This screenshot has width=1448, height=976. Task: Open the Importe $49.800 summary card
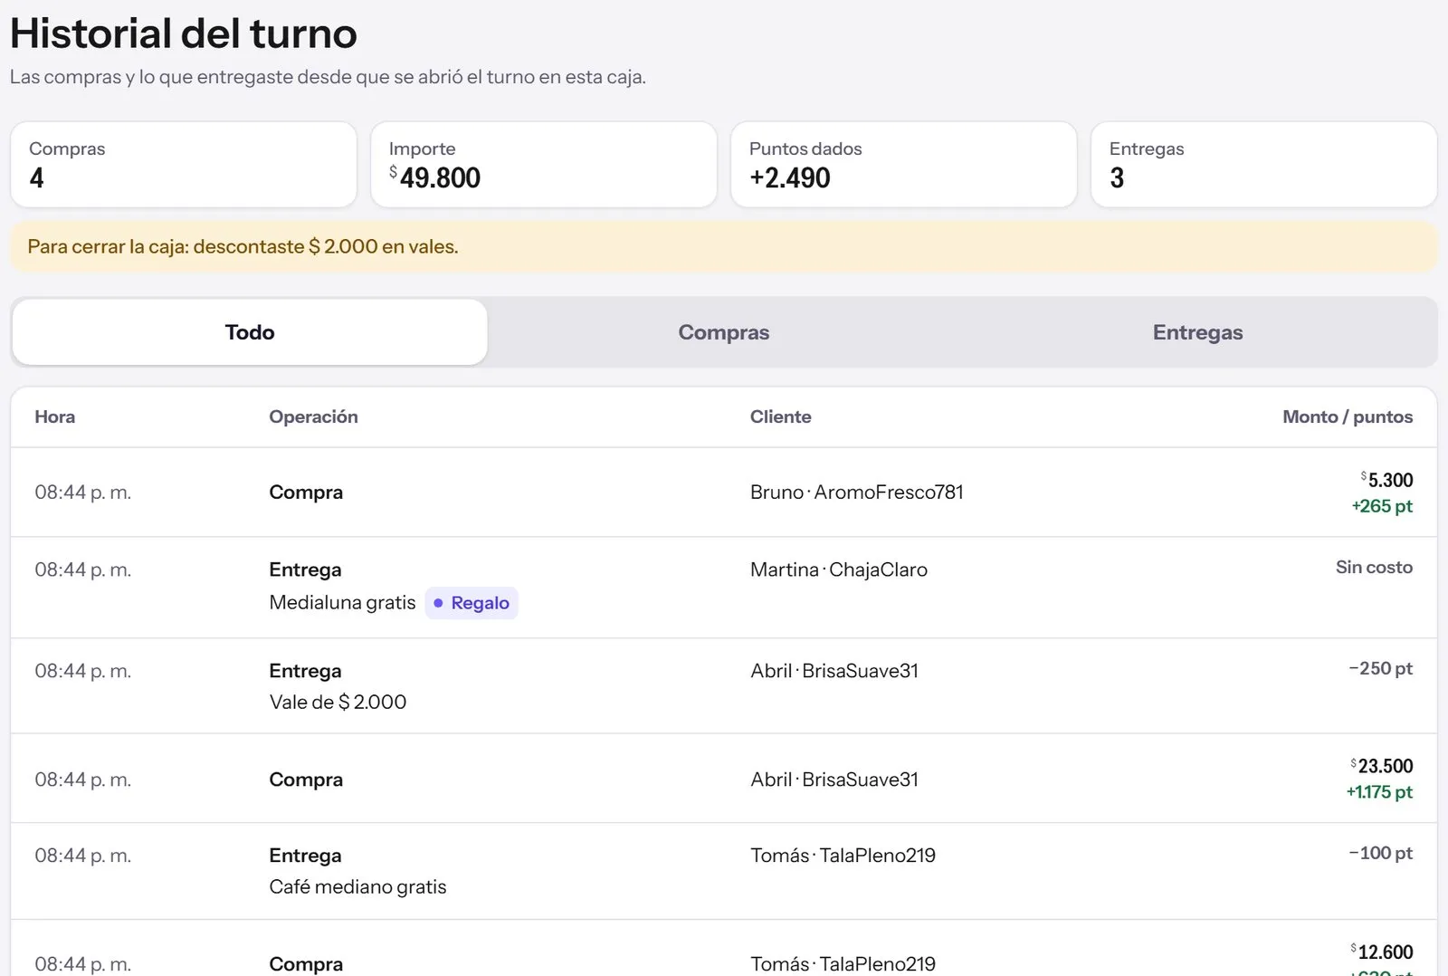click(x=544, y=165)
